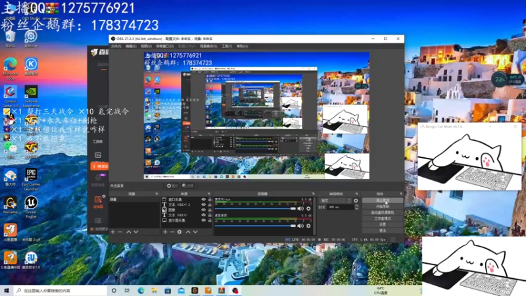Lock the 文本 (GDI+) 2 source
This screenshot has height=296, width=526.
click(210, 205)
